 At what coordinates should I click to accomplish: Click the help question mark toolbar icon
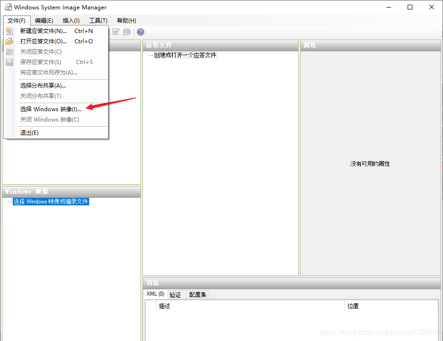coord(141,32)
